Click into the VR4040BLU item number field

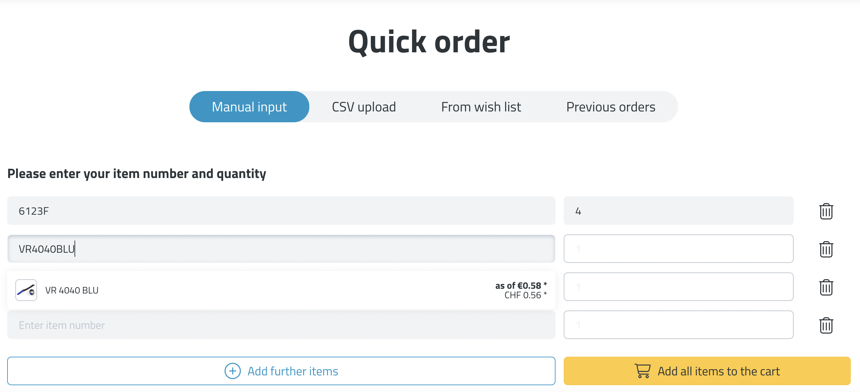point(281,249)
